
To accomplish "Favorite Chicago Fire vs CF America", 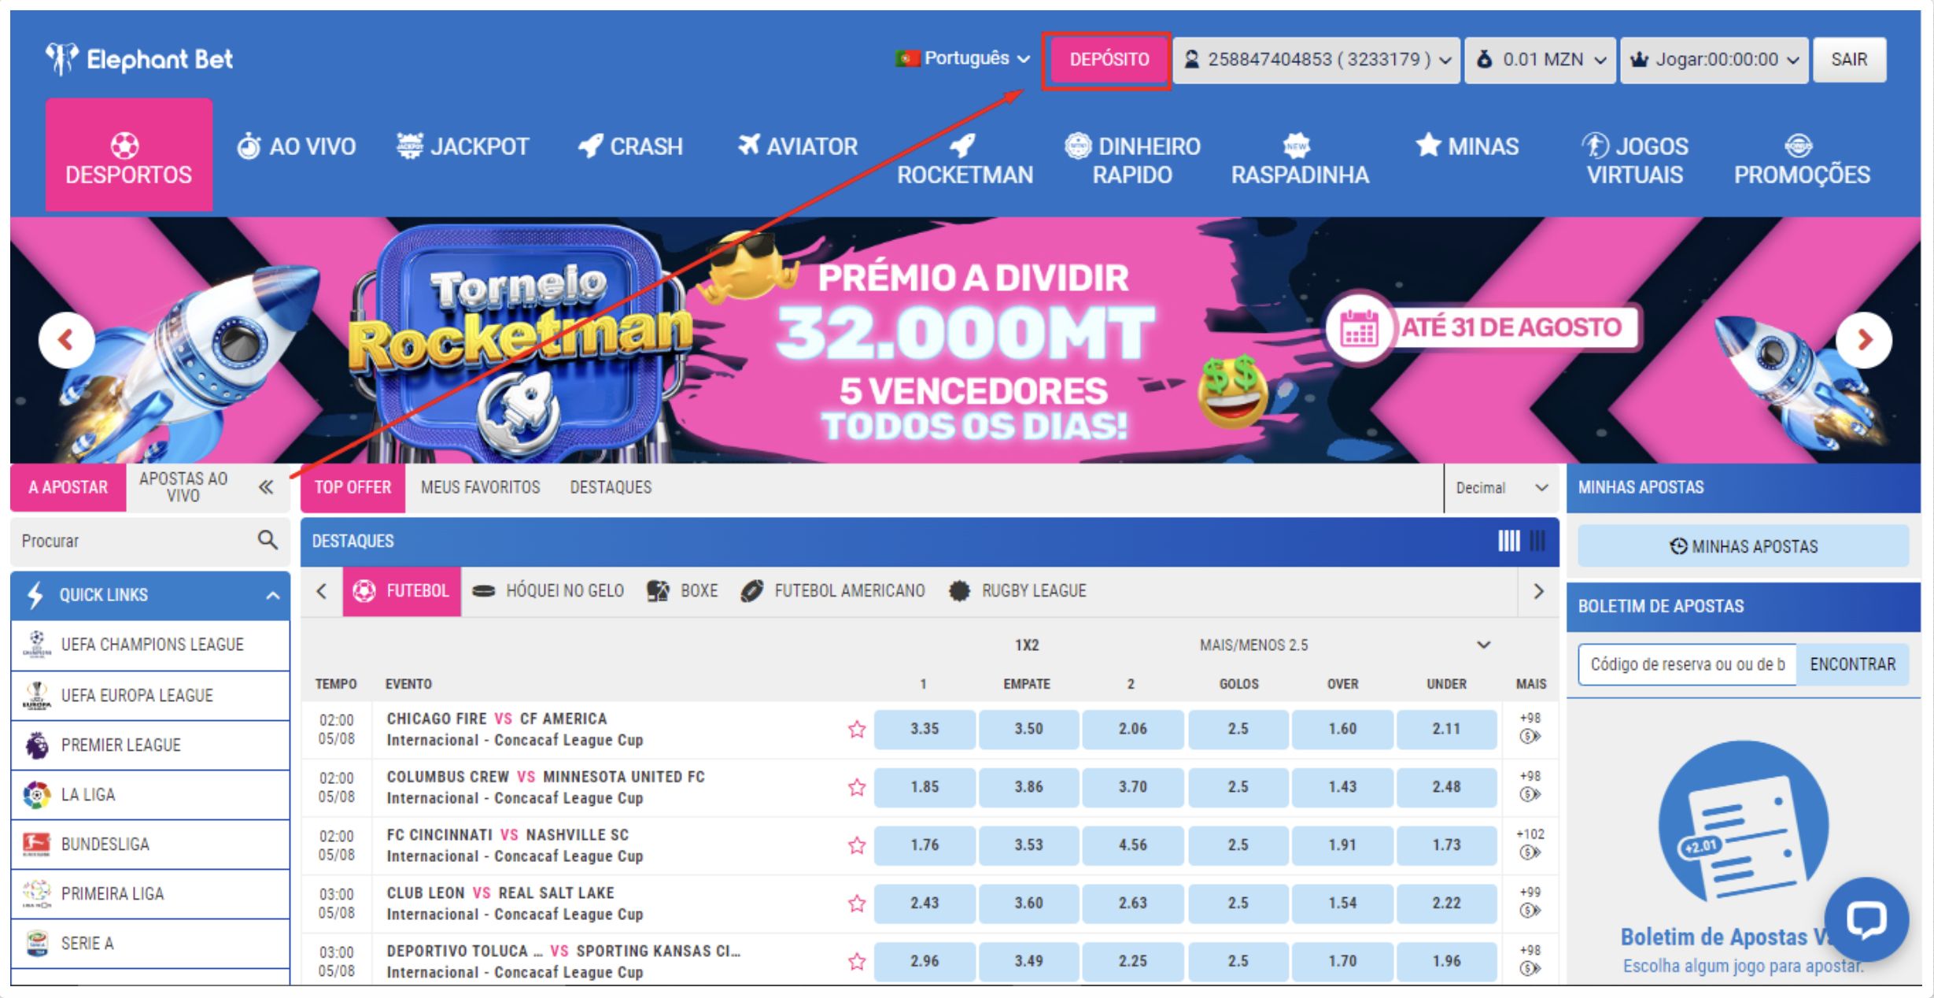I will 857,730.
